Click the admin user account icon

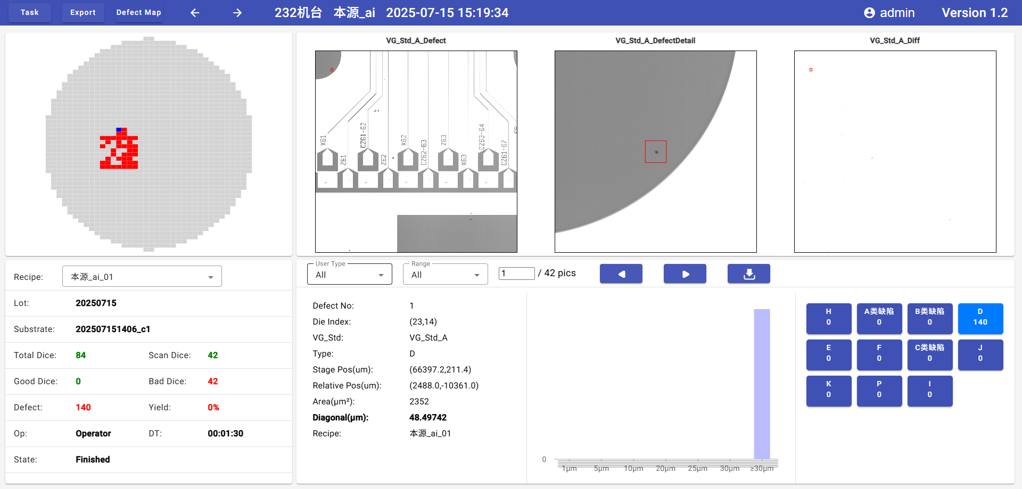[869, 13]
